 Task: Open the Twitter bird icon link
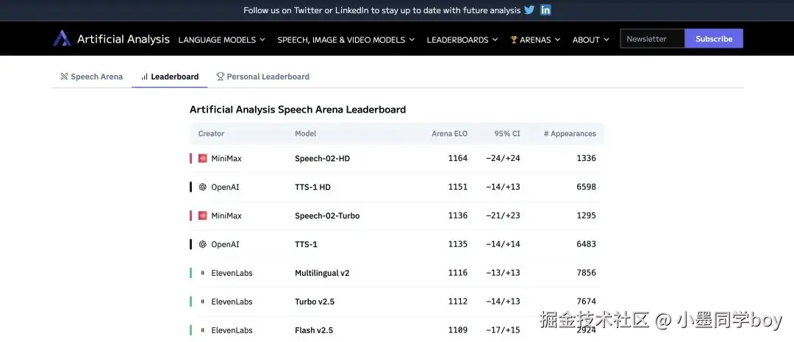[x=529, y=10]
